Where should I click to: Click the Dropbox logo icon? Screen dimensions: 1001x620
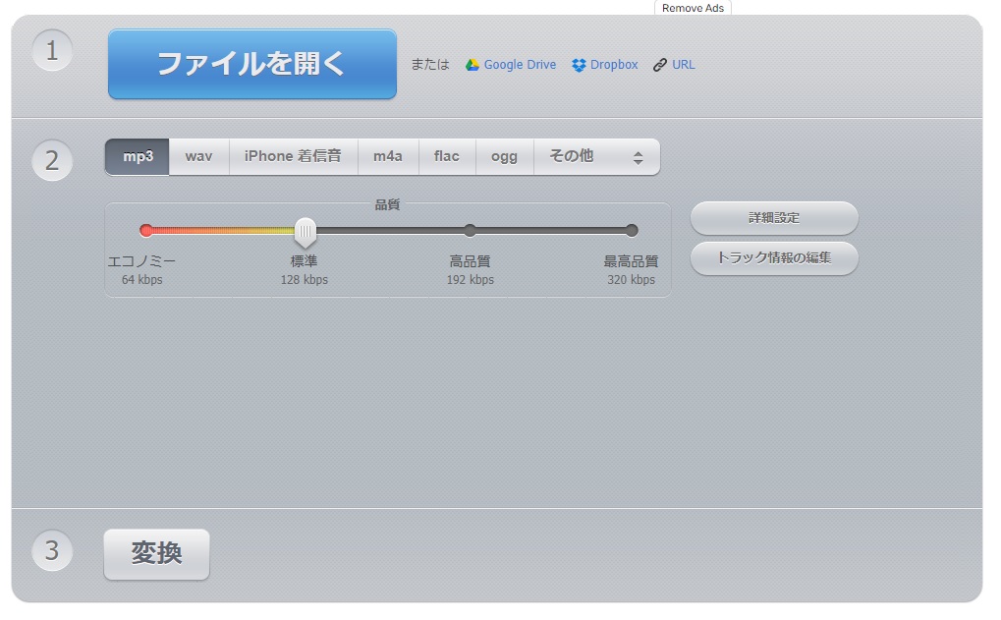pyautogui.click(x=579, y=65)
